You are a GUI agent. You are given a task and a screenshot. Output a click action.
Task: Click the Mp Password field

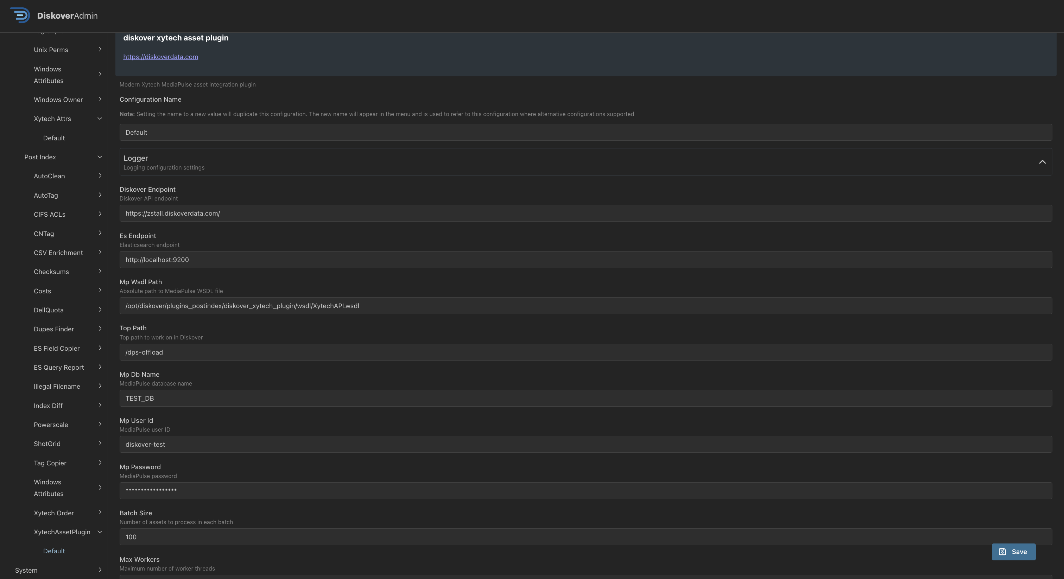coord(586,491)
